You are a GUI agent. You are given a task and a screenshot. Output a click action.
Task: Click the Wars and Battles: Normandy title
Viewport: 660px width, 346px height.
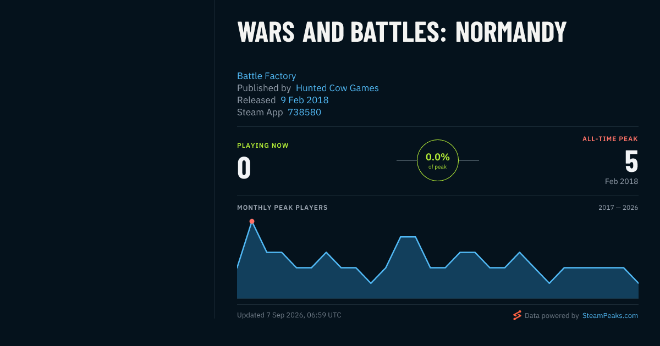(x=402, y=32)
